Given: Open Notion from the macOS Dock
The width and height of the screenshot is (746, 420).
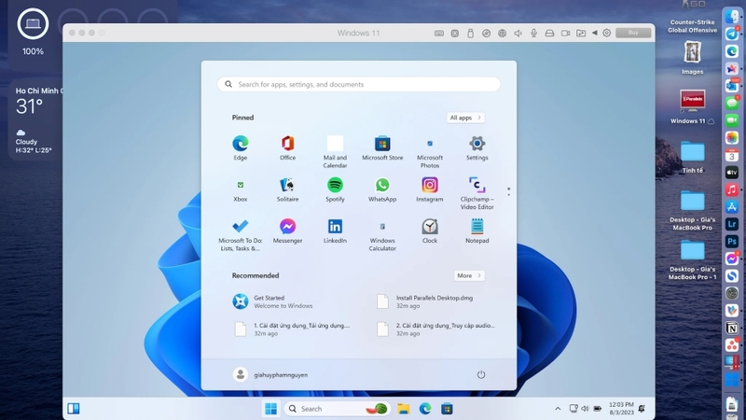Looking at the screenshot, I should (732, 328).
